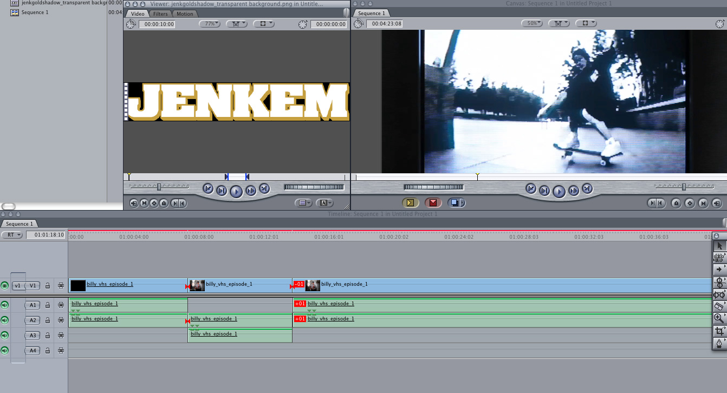Perform an Overwrite edit using the red Canvas button
Screen dimensions: 727x393
tap(432, 203)
